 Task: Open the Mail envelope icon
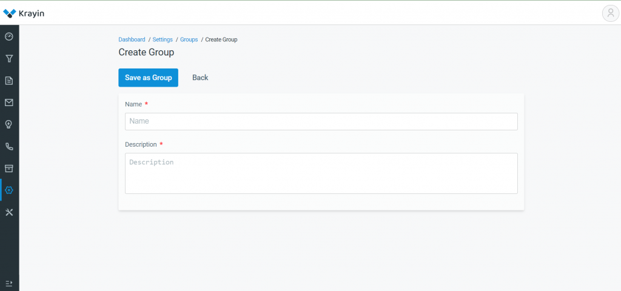(9, 102)
